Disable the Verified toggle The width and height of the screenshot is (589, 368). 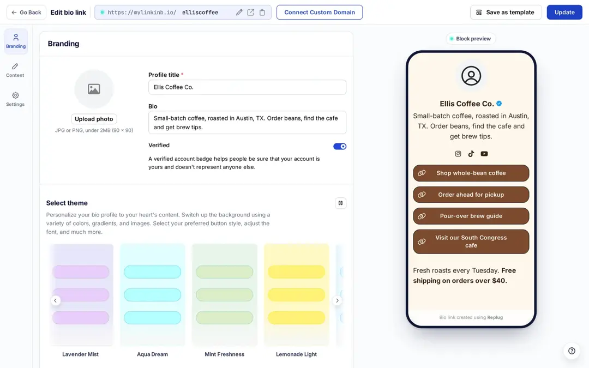(x=340, y=147)
